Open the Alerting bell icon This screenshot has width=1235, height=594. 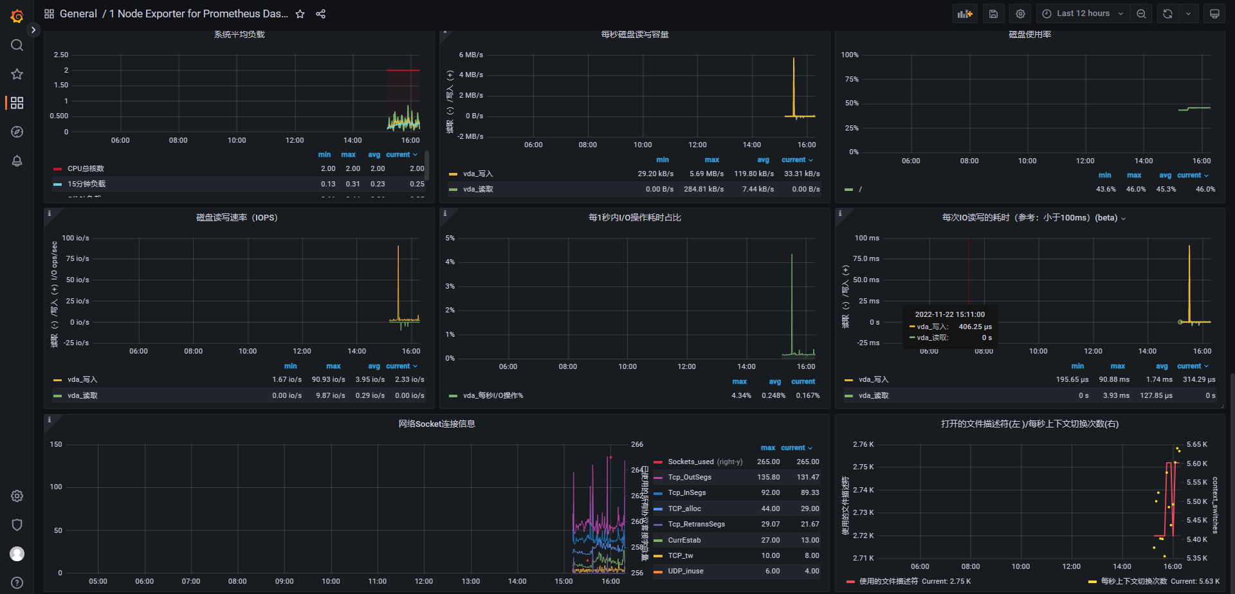click(x=17, y=161)
